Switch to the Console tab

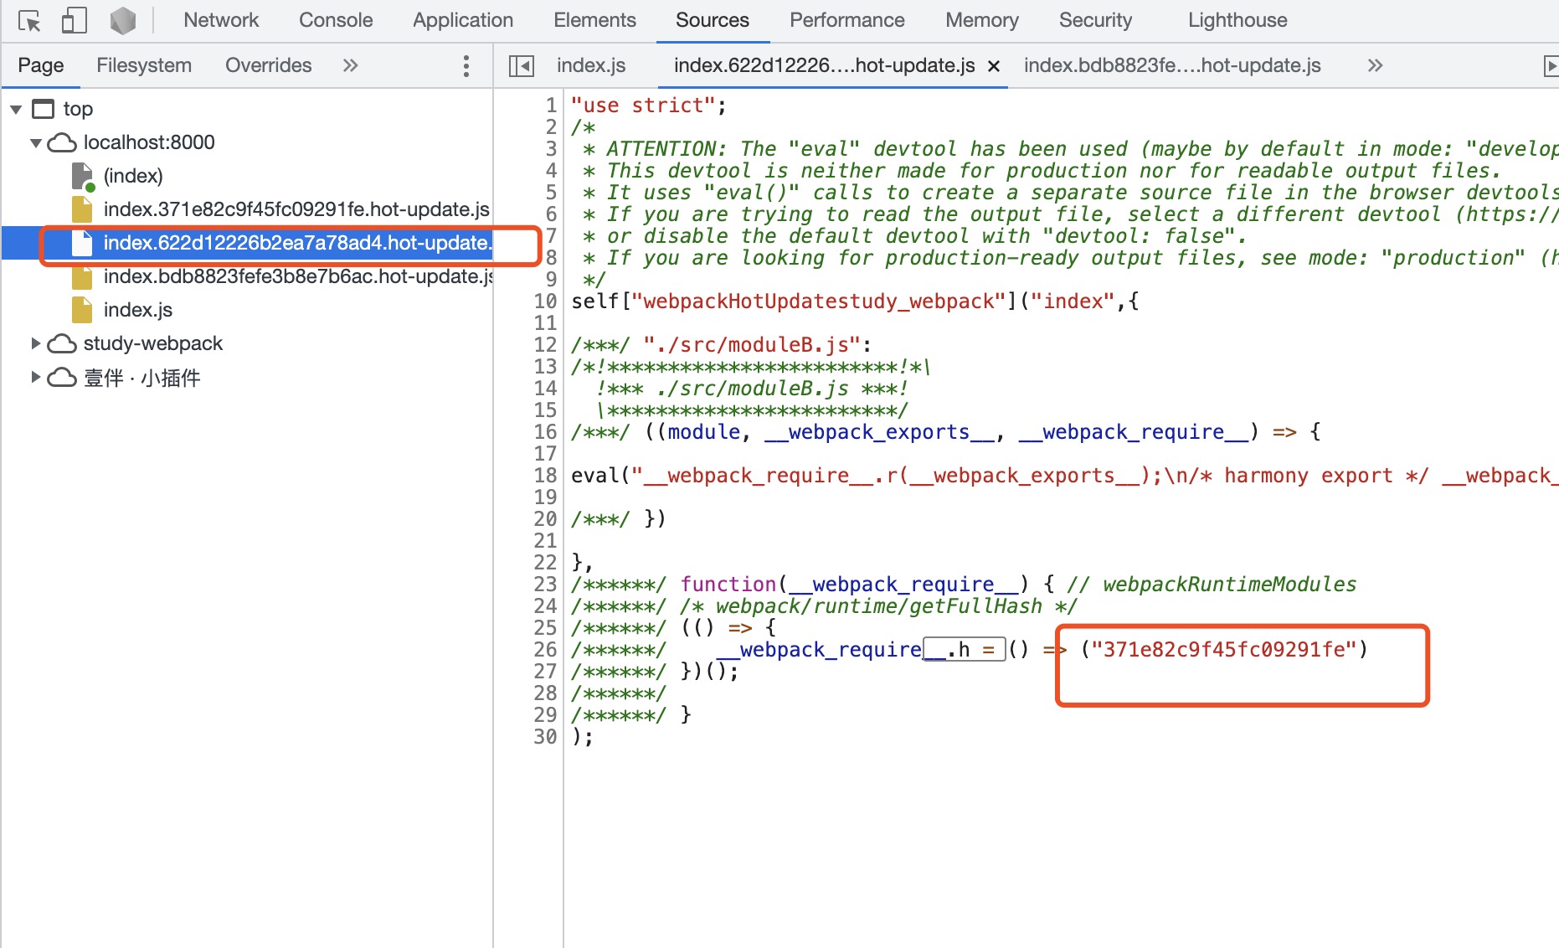336,20
